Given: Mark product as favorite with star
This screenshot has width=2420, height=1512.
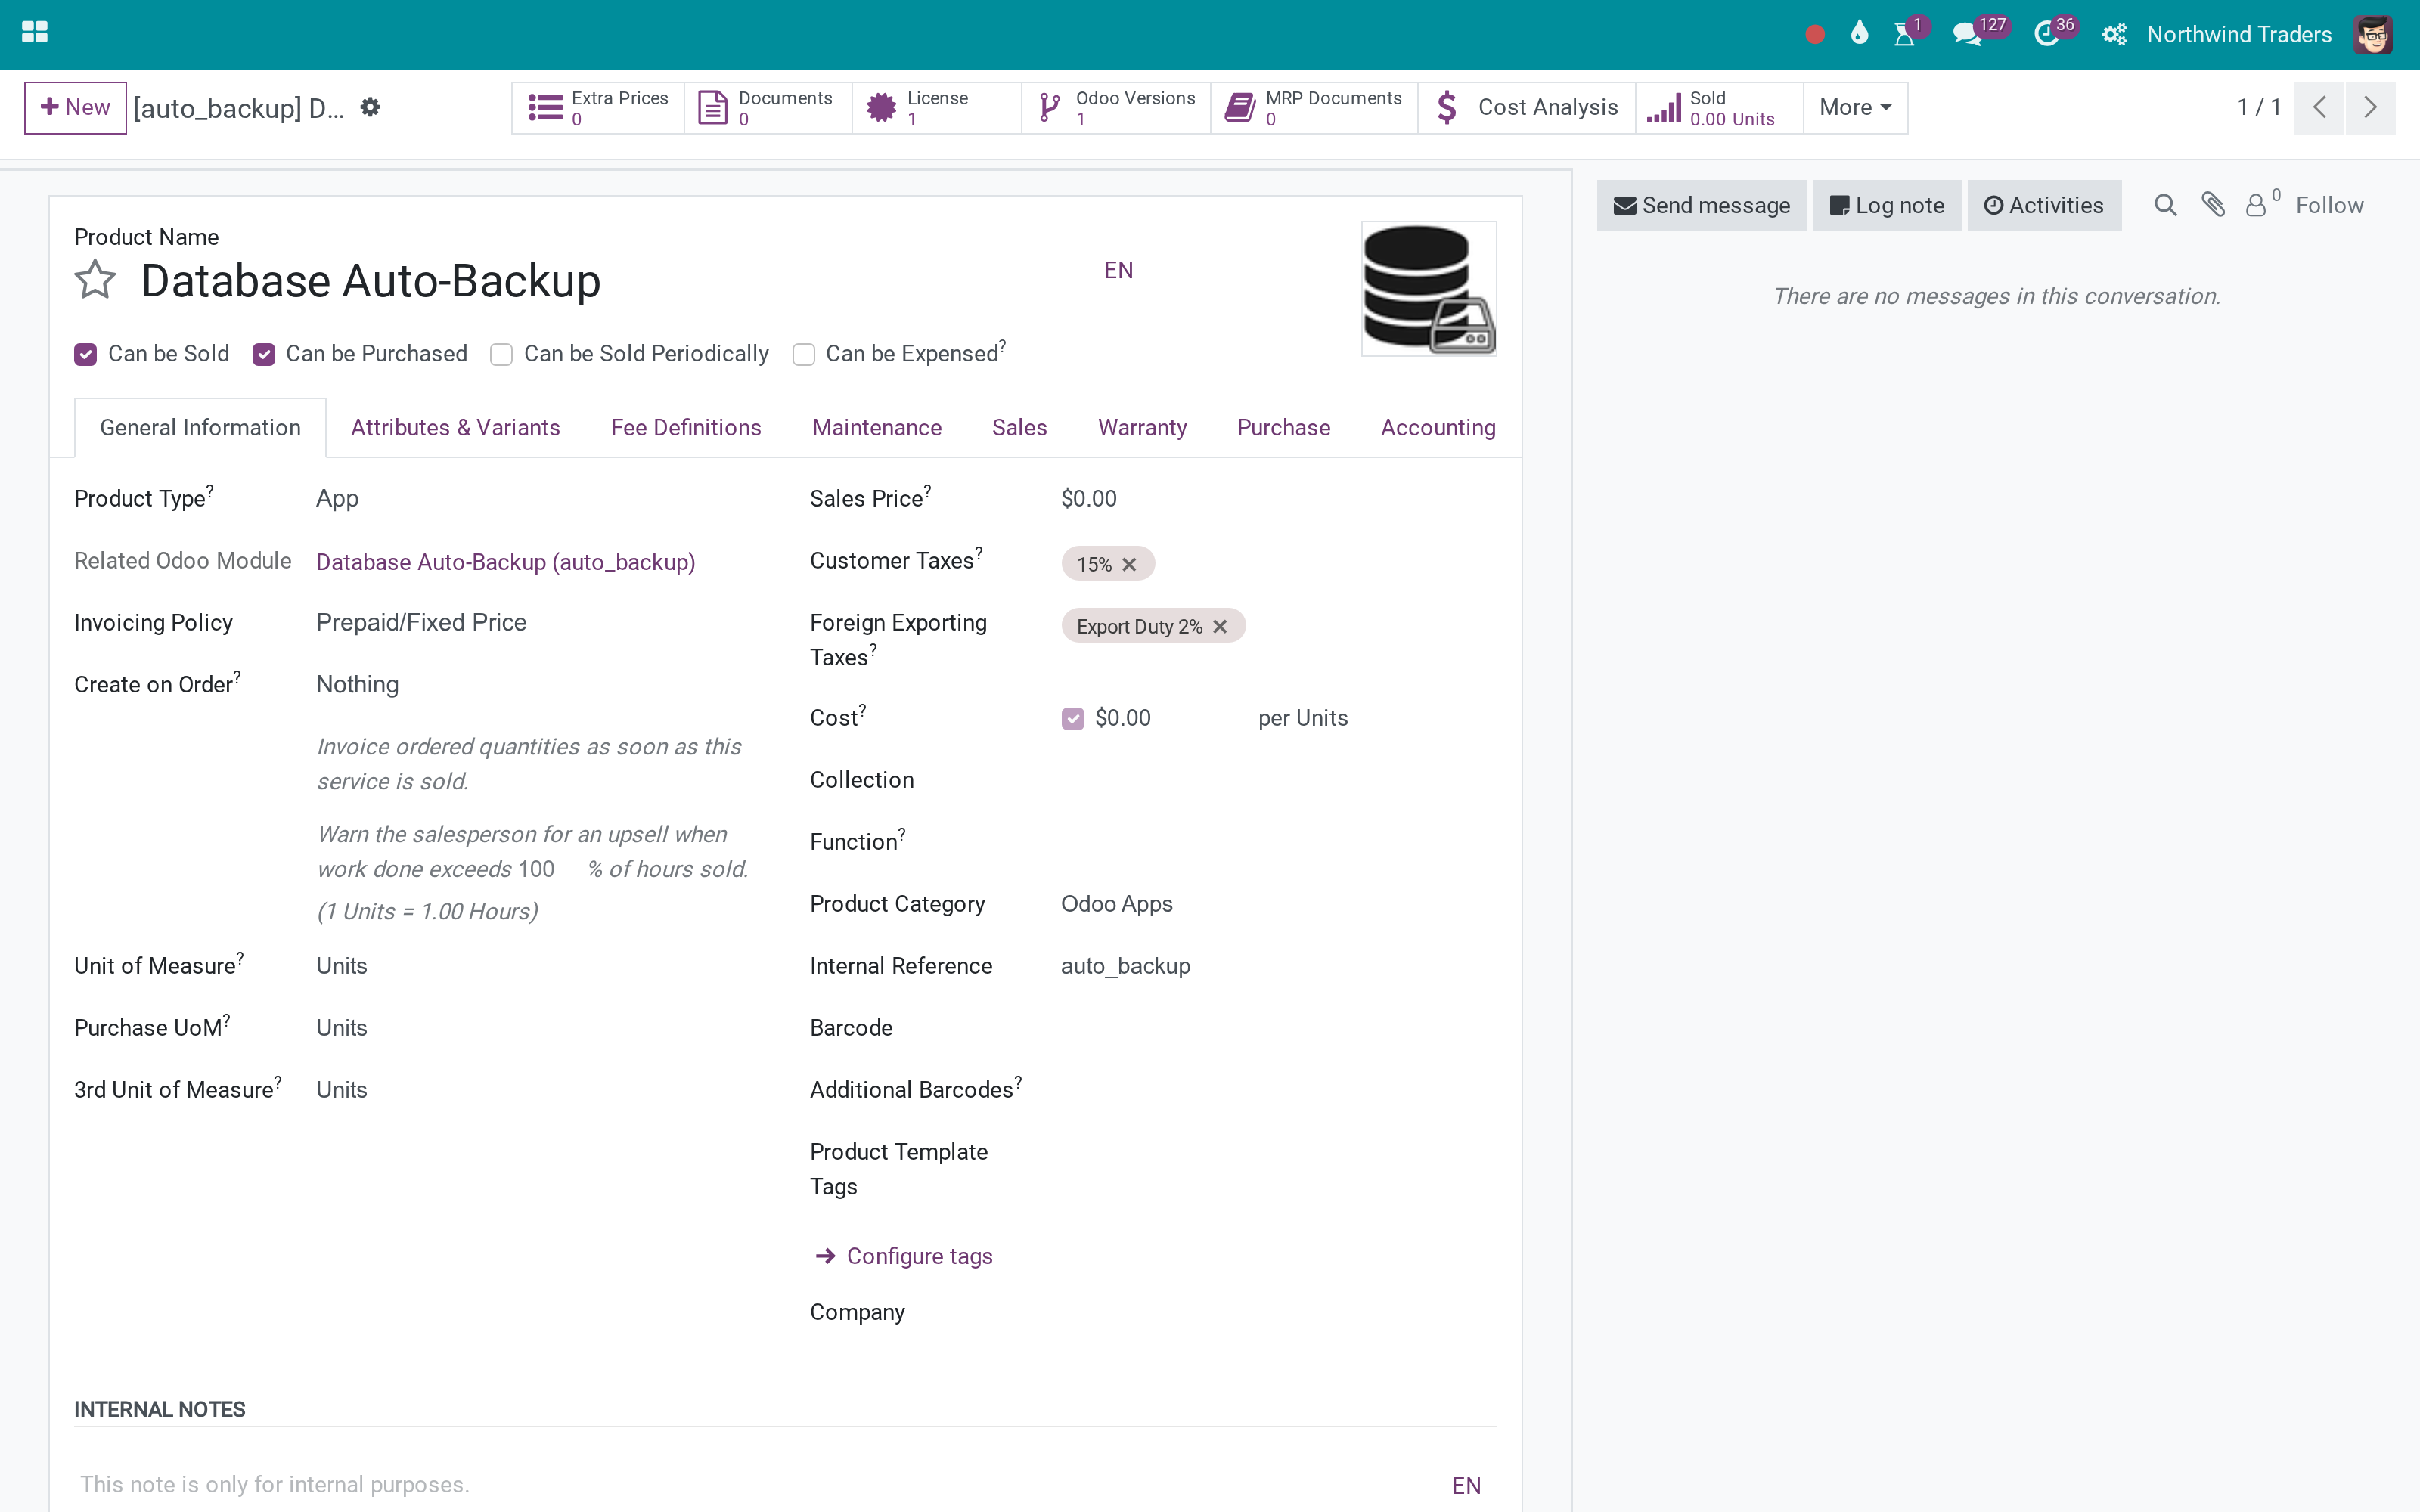Looking at the screenshot, I should [x=95, y=280].
